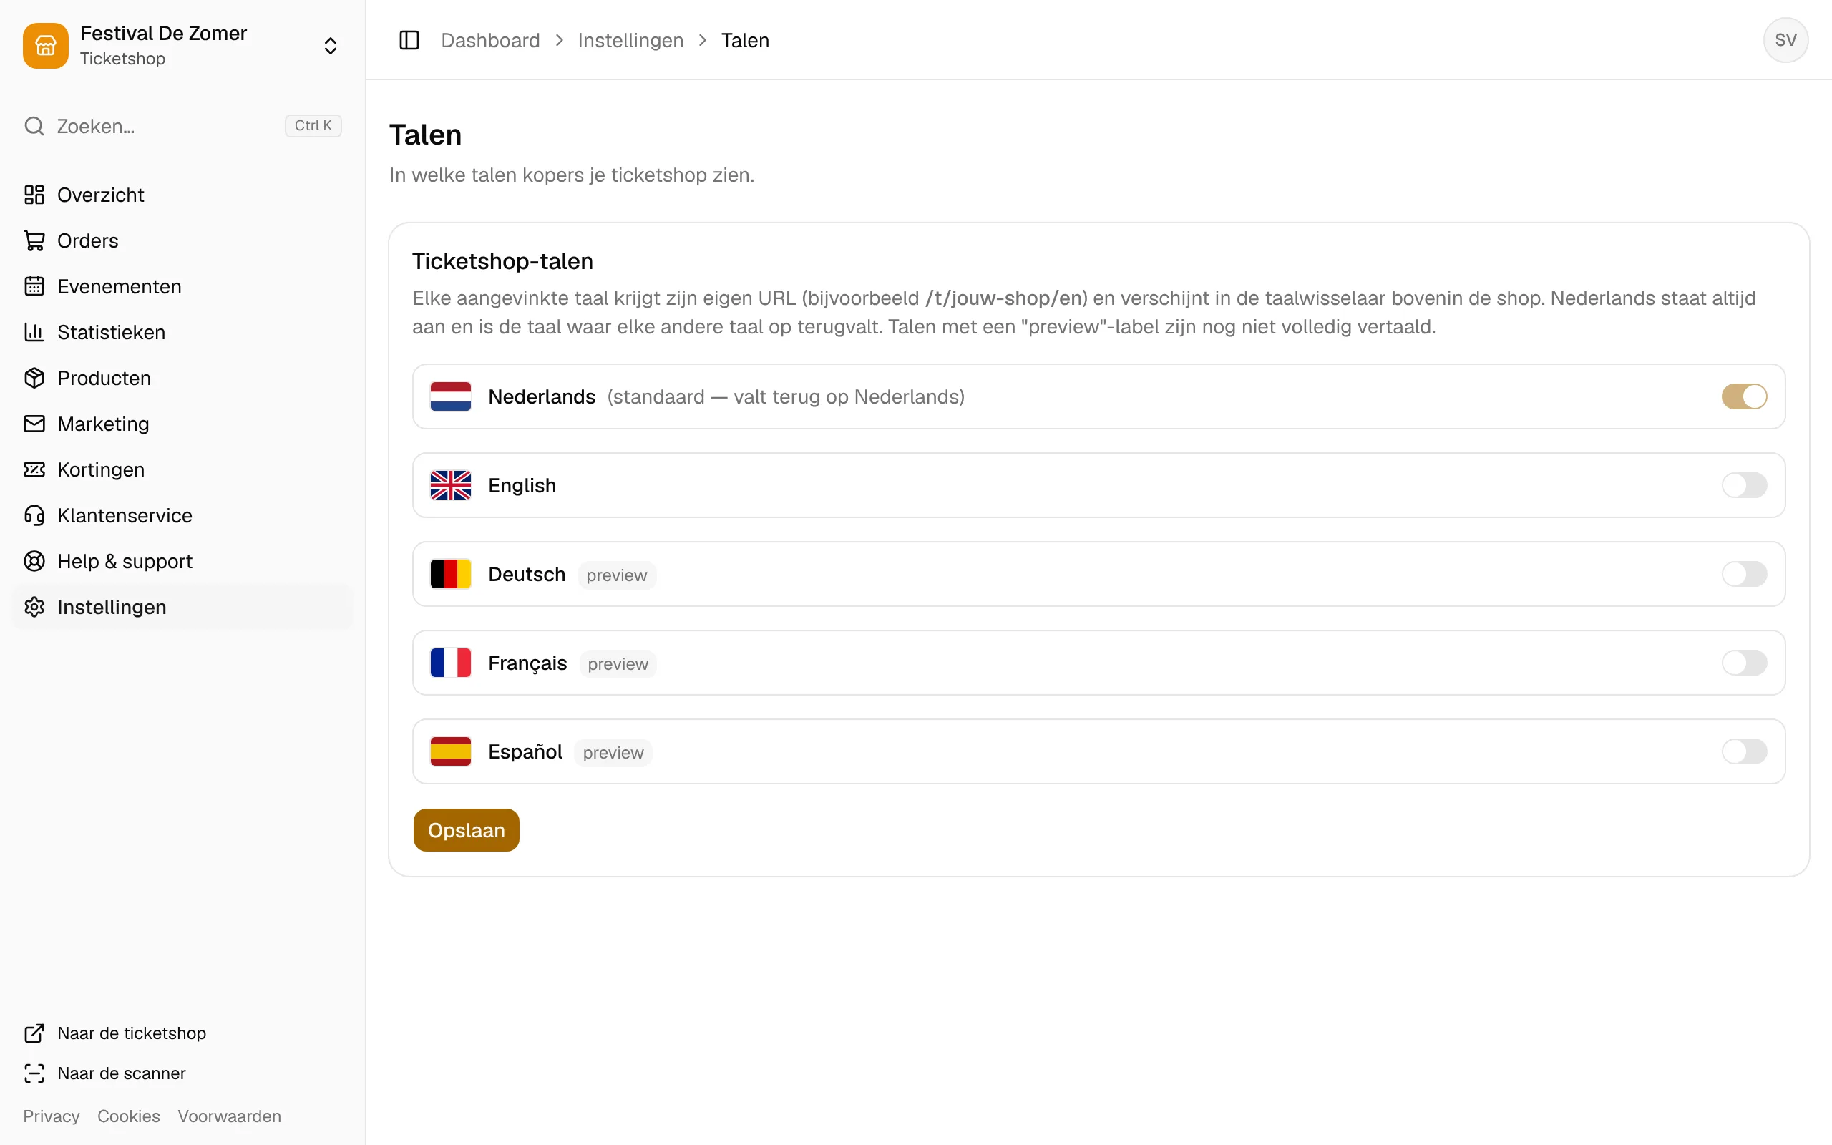1832x1145 pixels.
Task: Click the Nederlands language name
Action: point(542,396)
